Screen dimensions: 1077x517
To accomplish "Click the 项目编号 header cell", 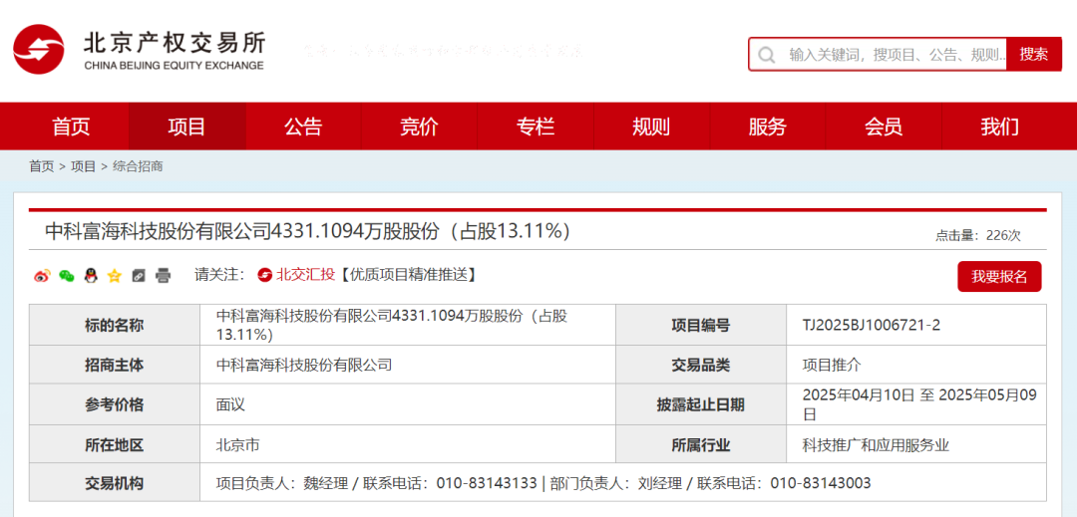I will point(701,325).
